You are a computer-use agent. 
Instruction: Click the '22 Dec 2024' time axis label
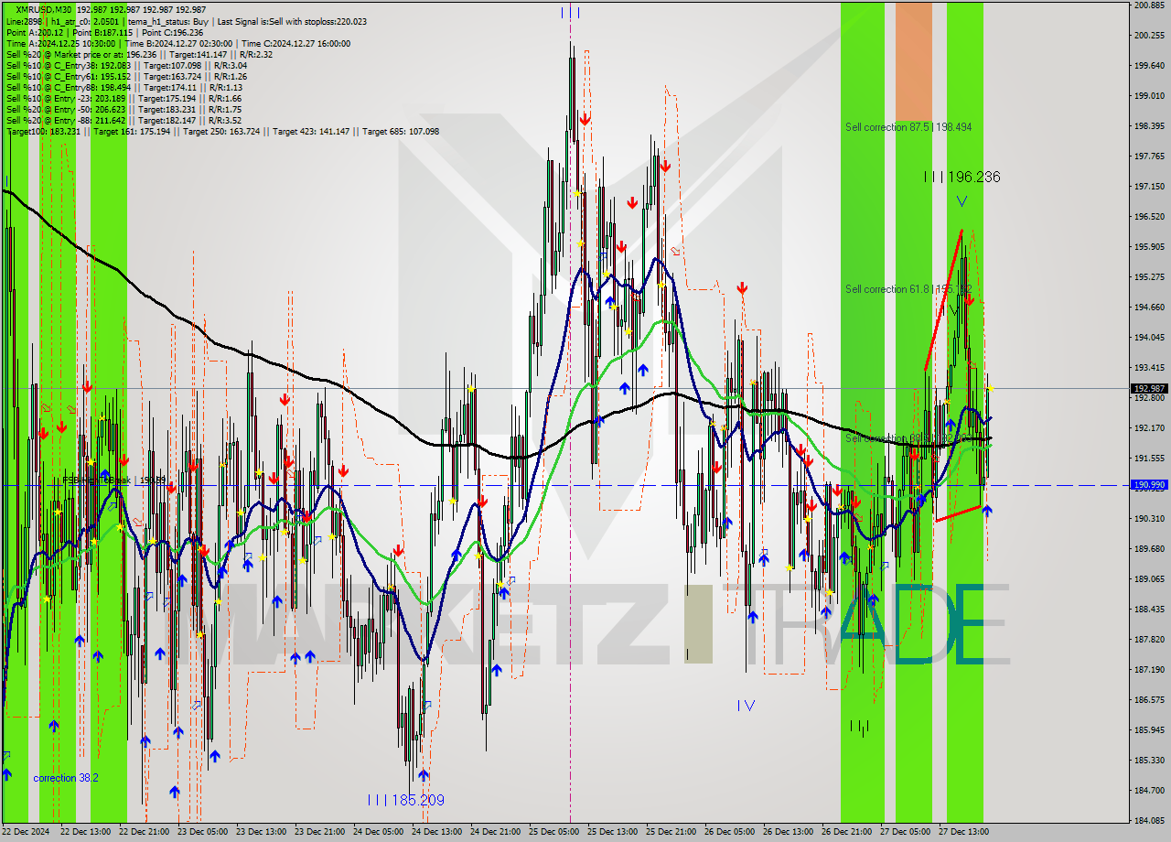click(x=27, y=832)
